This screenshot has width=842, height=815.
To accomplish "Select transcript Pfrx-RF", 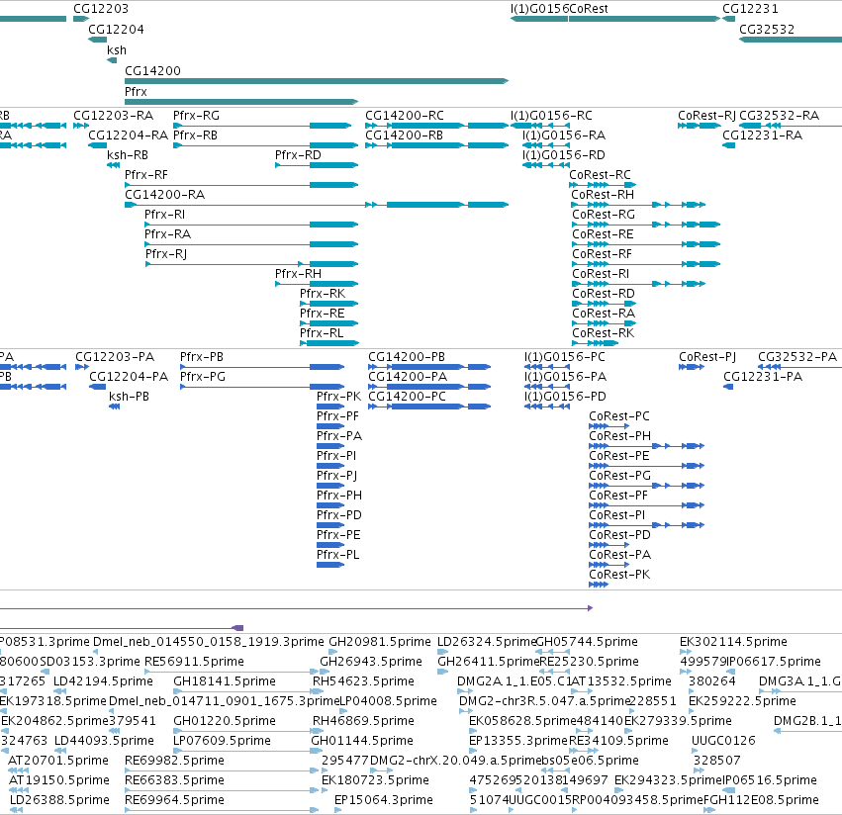I will (241, 185).
